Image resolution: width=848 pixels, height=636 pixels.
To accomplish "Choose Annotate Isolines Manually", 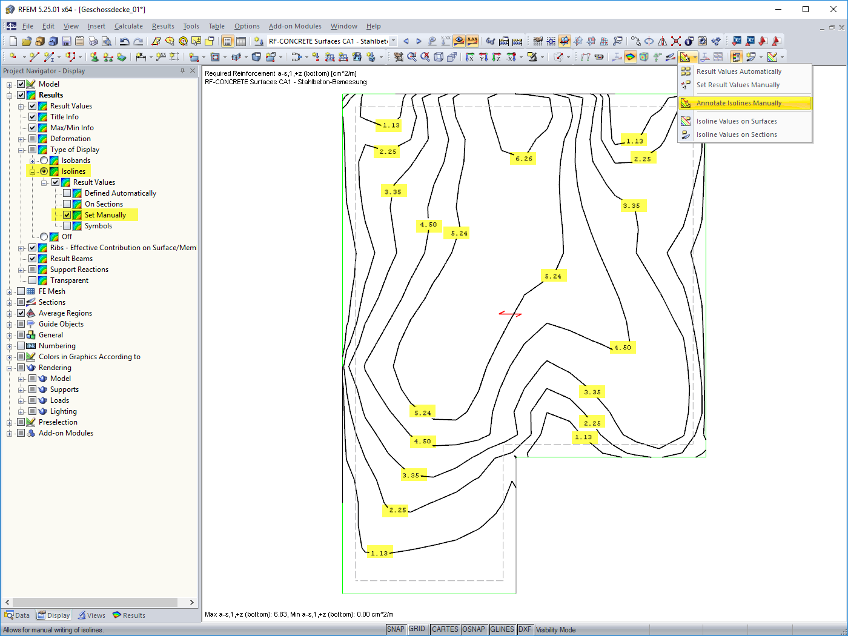I will [x=745, y=103].
